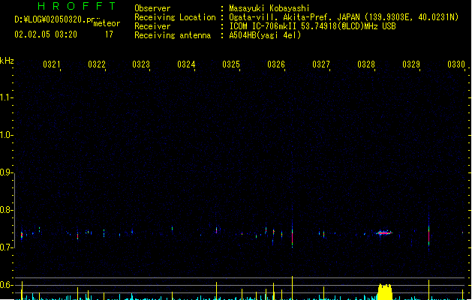Click the 1.0 kHz frequency label
This screenshot has height=300, width=472.
tap(6, 135)
